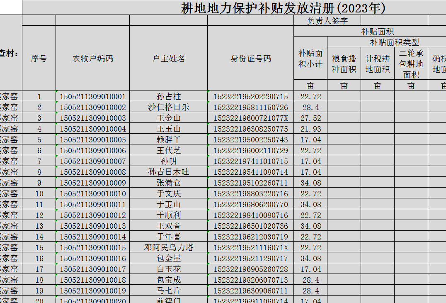This screenshot has height=303, width=446.
Task: Select household code 1505211309010019
Action: [x=92, y=291]
